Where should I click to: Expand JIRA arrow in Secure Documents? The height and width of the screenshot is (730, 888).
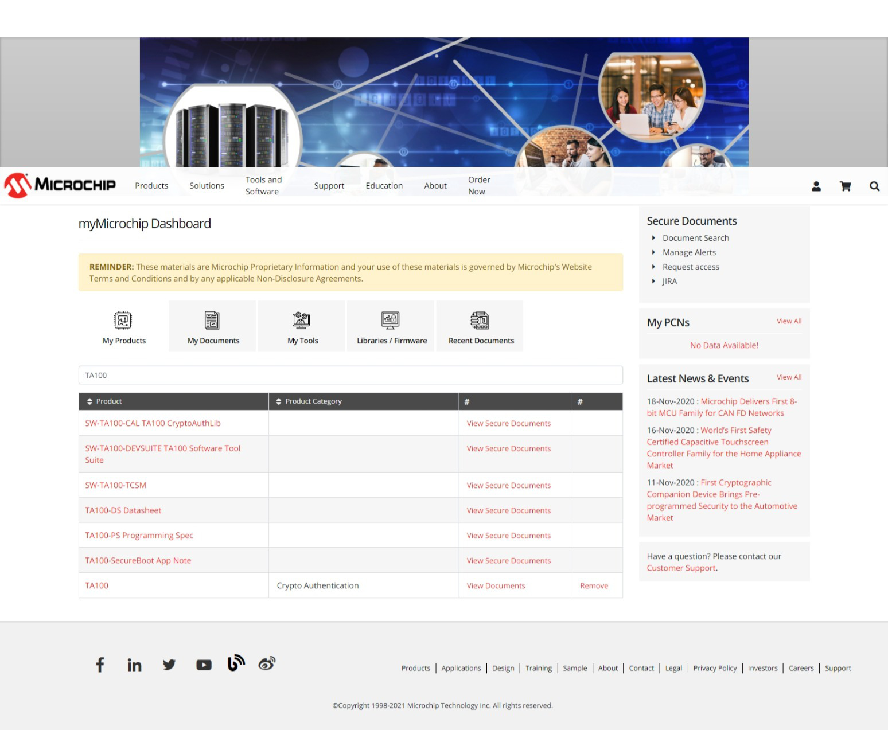(x=653, y=281)
